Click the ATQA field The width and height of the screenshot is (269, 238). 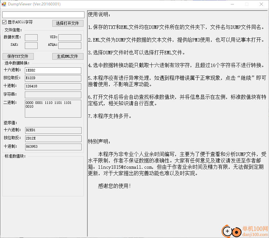point(70,45)
